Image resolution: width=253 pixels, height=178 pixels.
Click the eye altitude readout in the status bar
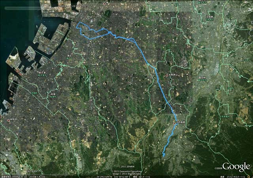[233, 177]
